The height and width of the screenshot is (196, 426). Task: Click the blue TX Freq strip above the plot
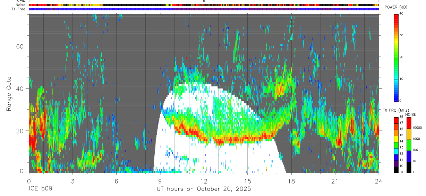[204, 9]
